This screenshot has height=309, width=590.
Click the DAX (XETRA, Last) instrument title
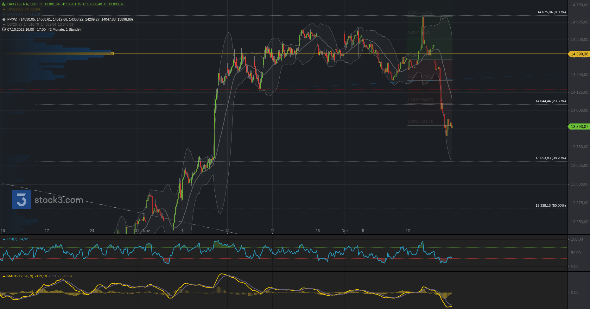coord(22,4)
